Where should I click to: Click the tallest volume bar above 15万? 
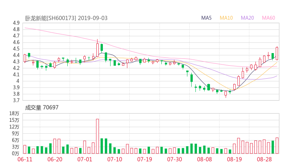pos(98,136)
